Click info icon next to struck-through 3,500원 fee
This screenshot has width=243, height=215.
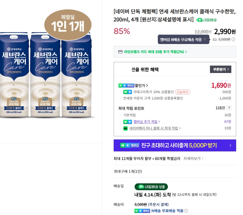tap(233, 40)
